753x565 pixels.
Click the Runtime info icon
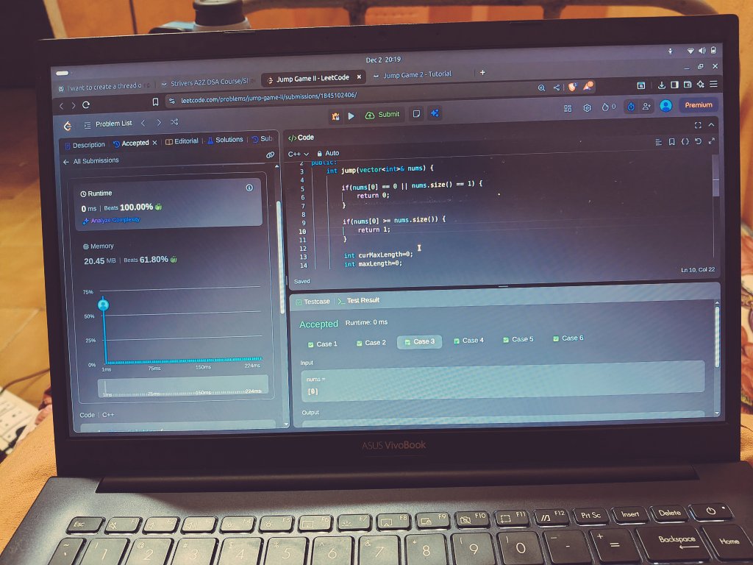click(249, 188)
